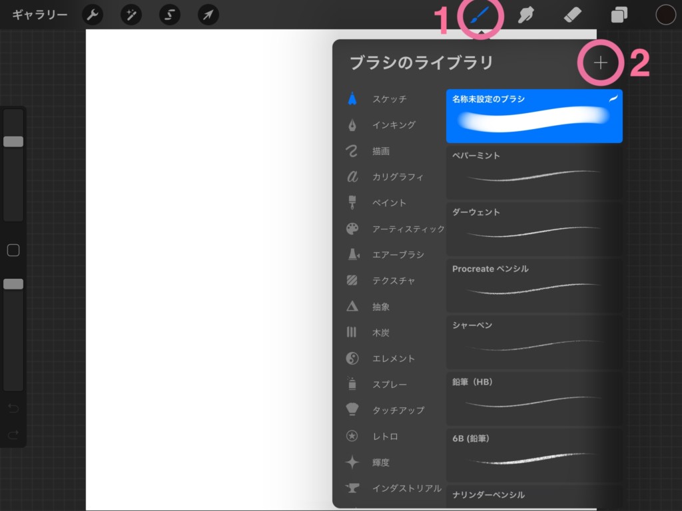Choose the ナリンダーペンシル brush
Viewport: 682px width, 511px height.
click(534, 496)
